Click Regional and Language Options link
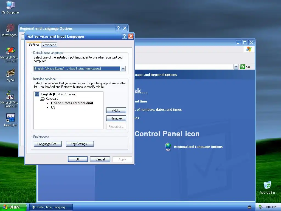 click(x=198, y=147)
